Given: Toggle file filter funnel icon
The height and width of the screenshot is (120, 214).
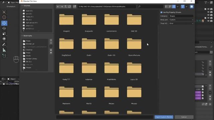Looking at the screenshot, I should 183,7.
